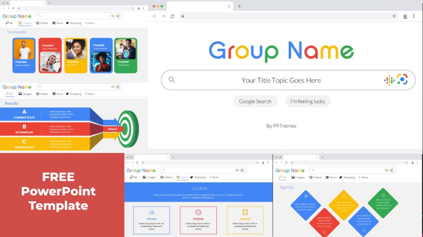Click the By PPThemes text
Image resolution: width=423 pixels, height=237 pixels.
281,126
